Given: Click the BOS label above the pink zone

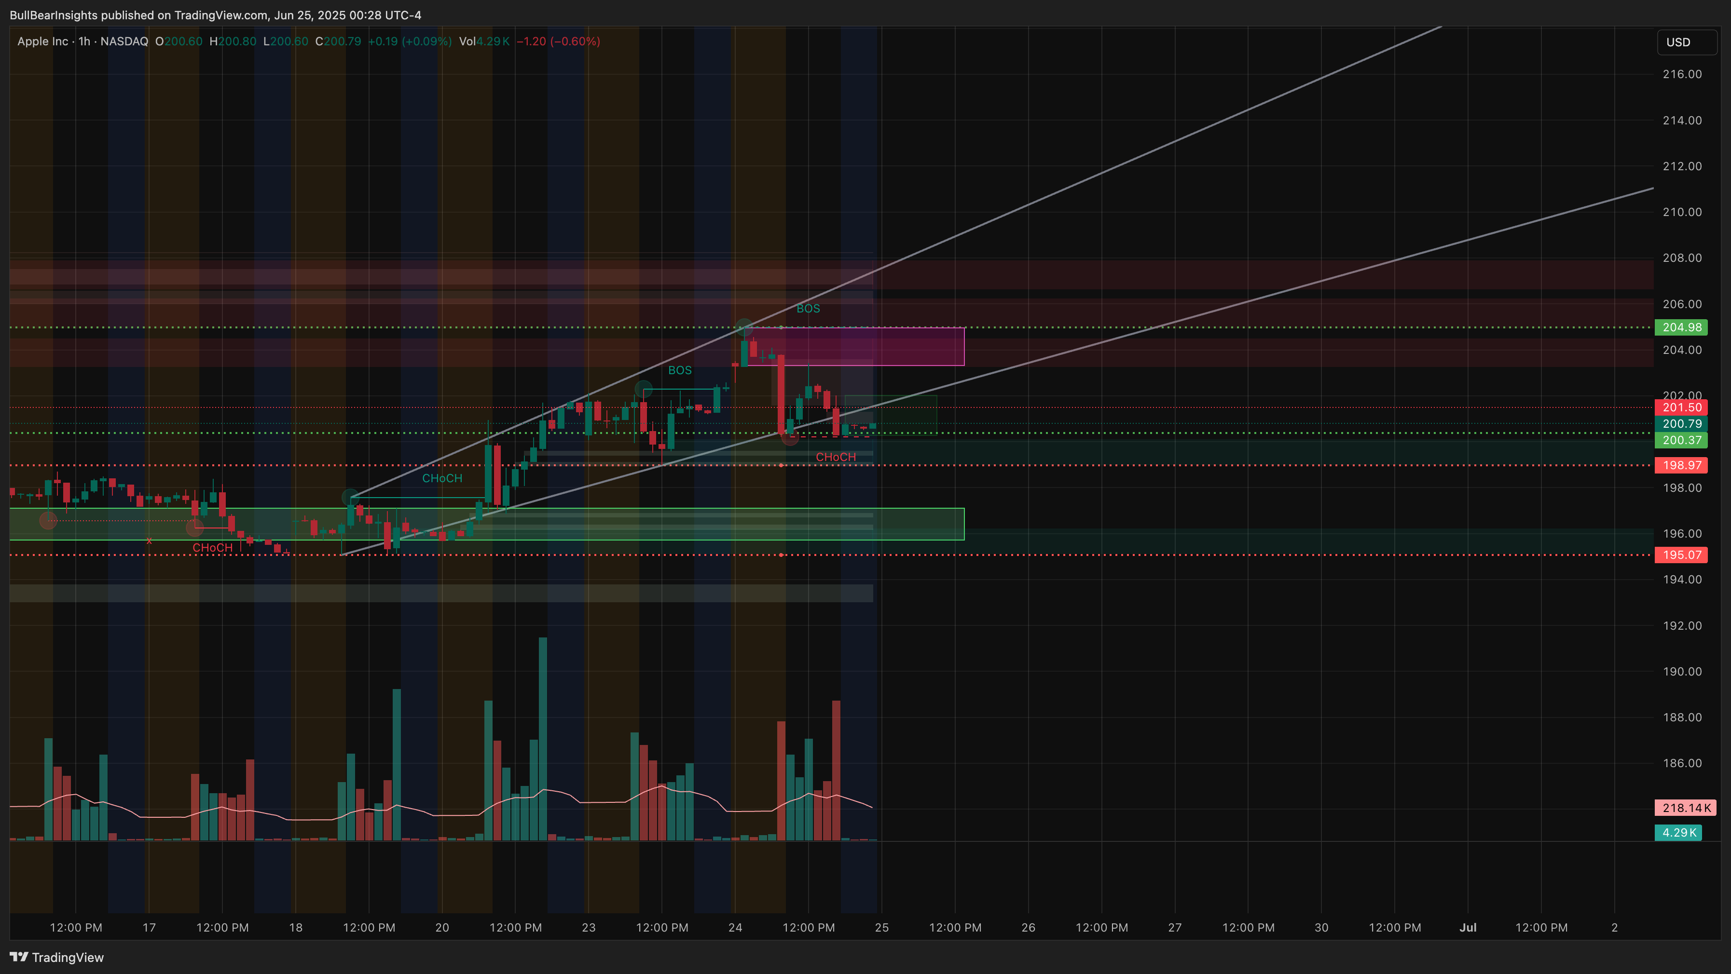Looking at the screenshot, I should 808,308.
